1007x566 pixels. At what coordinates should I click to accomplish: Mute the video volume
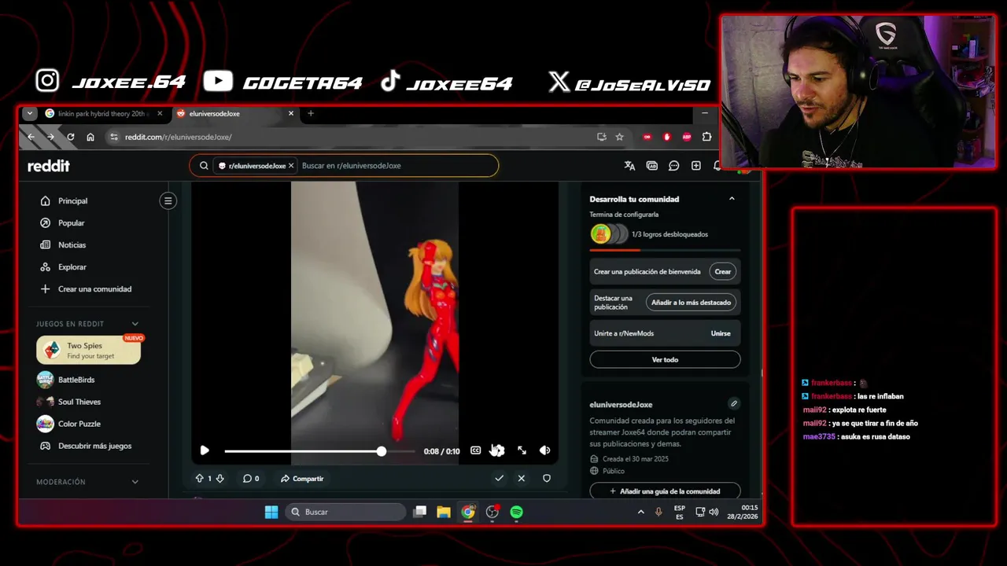click(544, 450)
